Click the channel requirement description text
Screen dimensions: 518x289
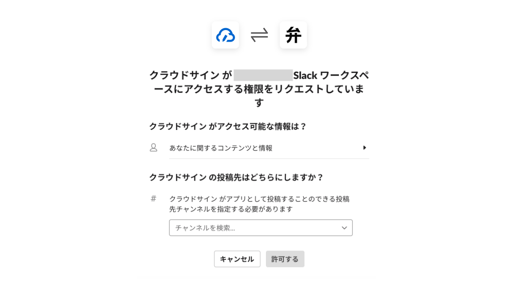[x=259, y=204]
